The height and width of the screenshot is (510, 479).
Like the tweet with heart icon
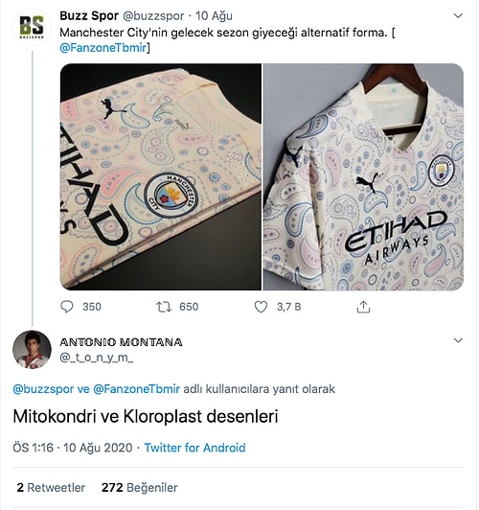coord(261,307)
